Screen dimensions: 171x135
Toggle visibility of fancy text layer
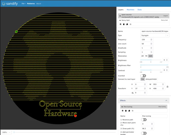(120, 20)
